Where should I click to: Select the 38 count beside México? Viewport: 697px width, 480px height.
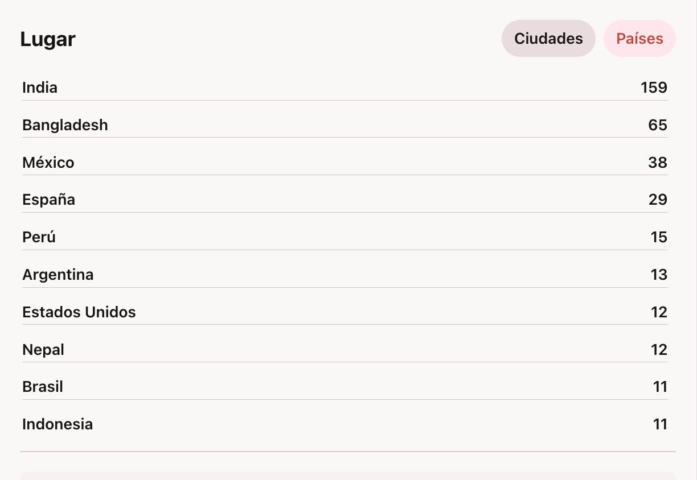pyautogui.click(x=658, y=163)
